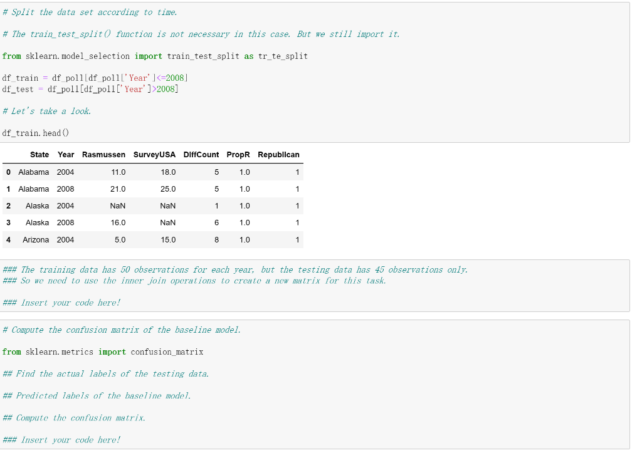This screenshot has width=642, height=453.
Task: Click the NaN value in the Alaska 2004 row
Action: [117, 206]
